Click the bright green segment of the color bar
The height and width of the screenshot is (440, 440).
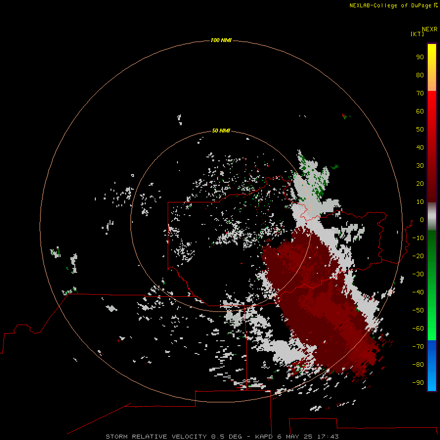click(432, 285)
